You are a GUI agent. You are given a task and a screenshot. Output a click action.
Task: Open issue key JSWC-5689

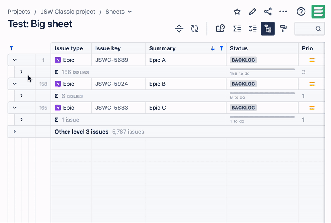click(x=112, y=60)
